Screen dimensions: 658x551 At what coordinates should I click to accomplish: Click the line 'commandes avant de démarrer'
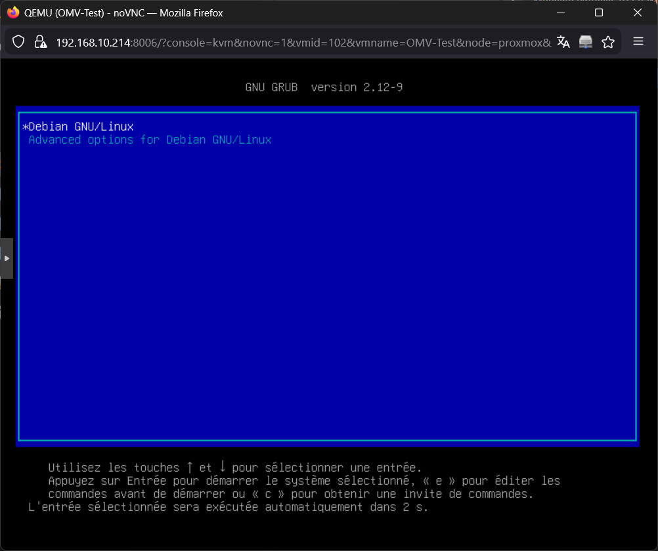point(291,494)
